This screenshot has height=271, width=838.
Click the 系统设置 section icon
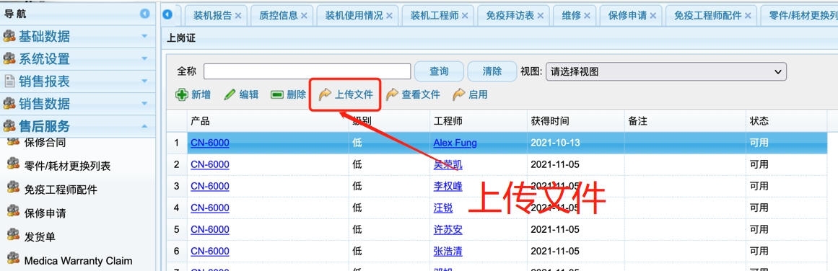point(9,58)
